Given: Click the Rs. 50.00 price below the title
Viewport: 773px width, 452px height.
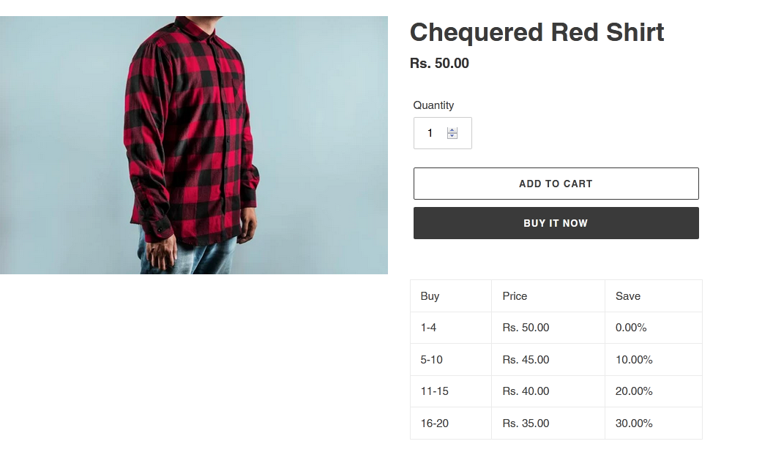Looking at the screenshot, I should click(439, 64).
